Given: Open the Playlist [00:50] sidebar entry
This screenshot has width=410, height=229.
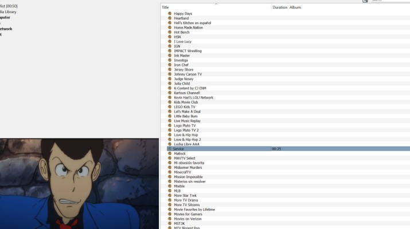Looking at the screenshot, I should (9, 6).
